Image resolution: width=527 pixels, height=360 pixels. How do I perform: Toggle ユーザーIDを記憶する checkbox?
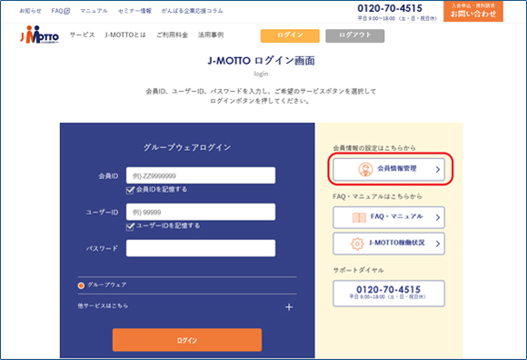click(130, 226)
